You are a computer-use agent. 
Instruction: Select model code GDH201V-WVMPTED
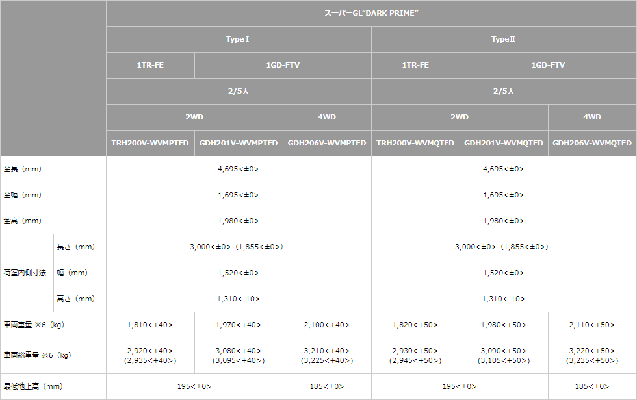[239, 144]
